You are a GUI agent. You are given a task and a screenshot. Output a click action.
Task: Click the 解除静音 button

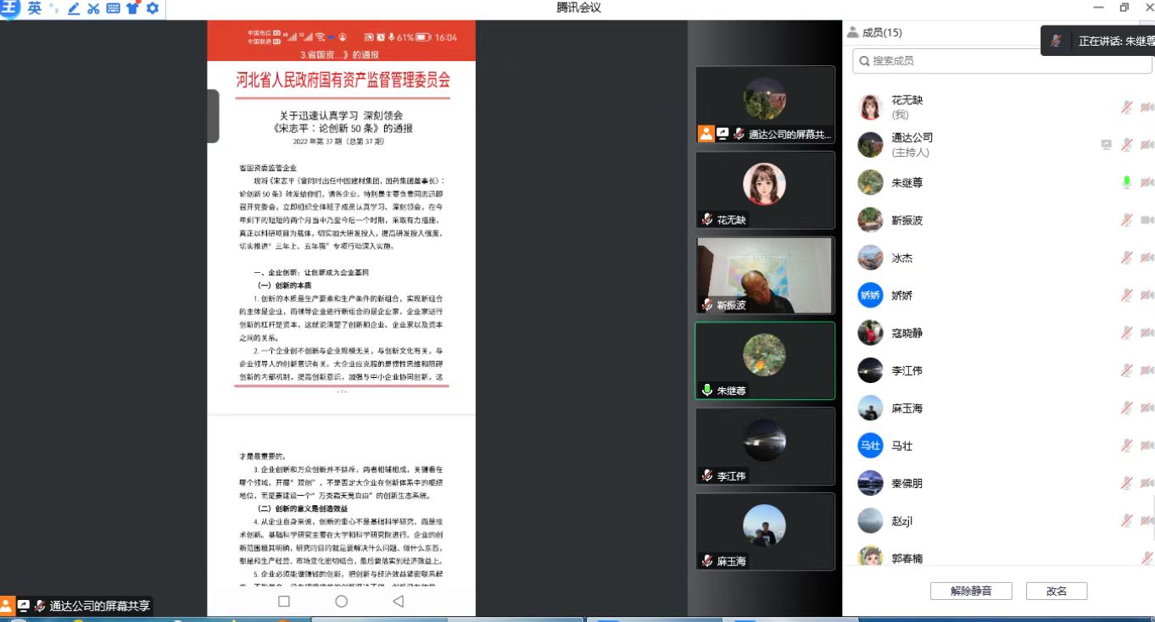click(x=971, y=591)
